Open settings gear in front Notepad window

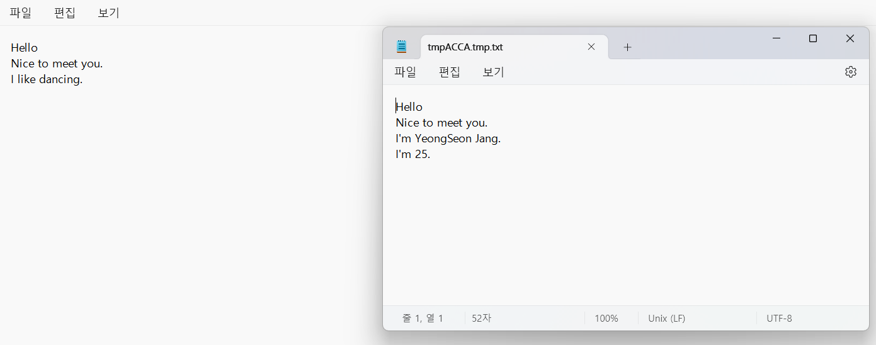point(850,72)
